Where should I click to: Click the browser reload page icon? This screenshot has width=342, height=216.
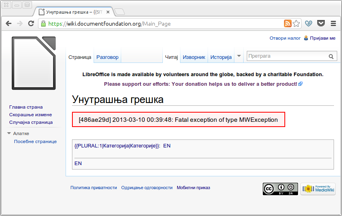pyautogui.click(x=31, y=24)
